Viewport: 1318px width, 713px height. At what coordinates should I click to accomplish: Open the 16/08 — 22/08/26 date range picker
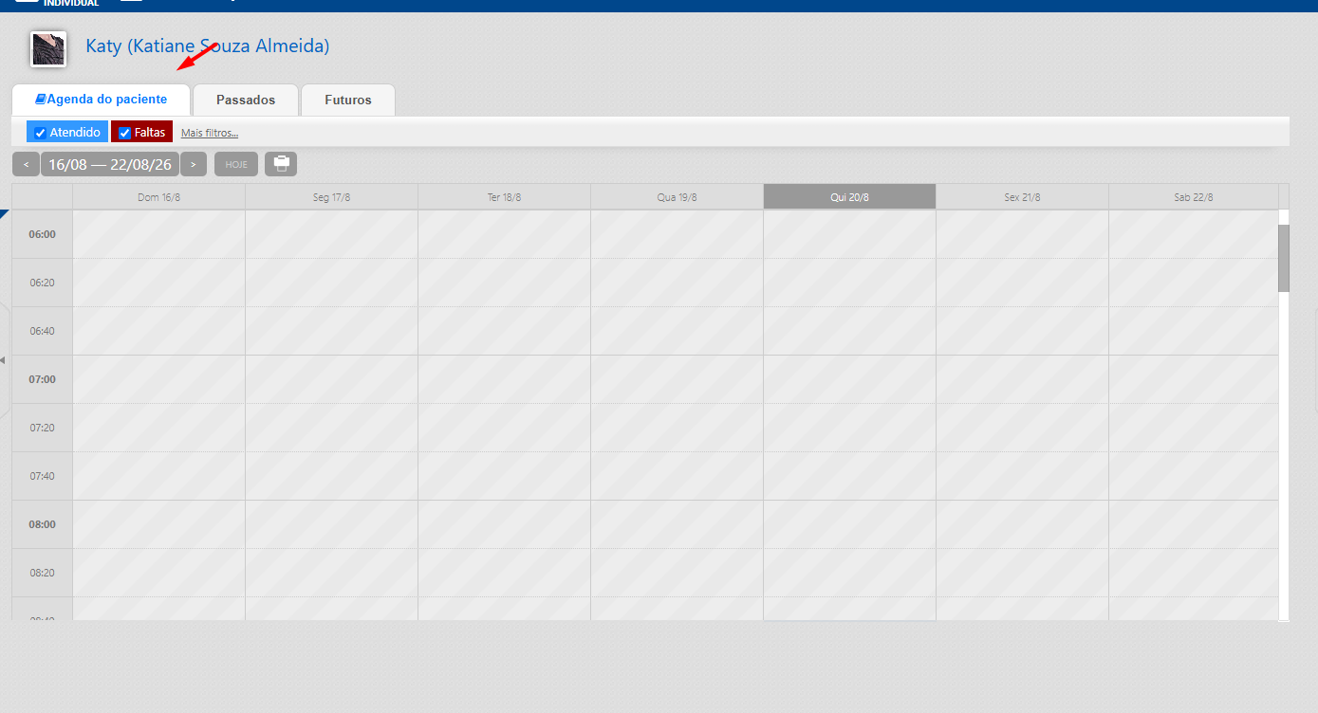coord(110,164)
